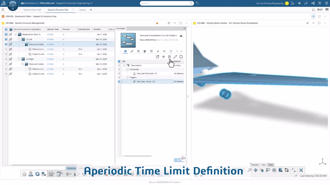The height and width of the screenshot is (185, 330).
Task: Select the eye tab in the Information panel
Action: (164, 51)
